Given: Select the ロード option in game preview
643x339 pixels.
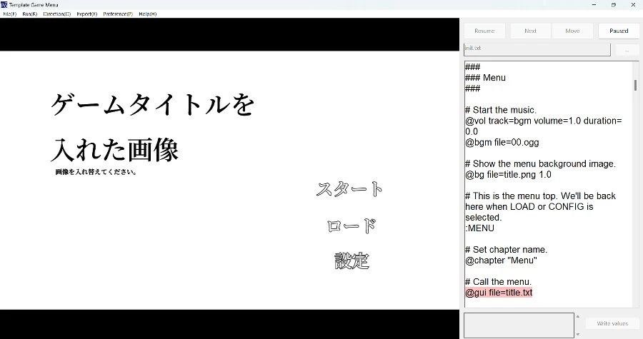Looking at the screenshot, I should 352,226.
